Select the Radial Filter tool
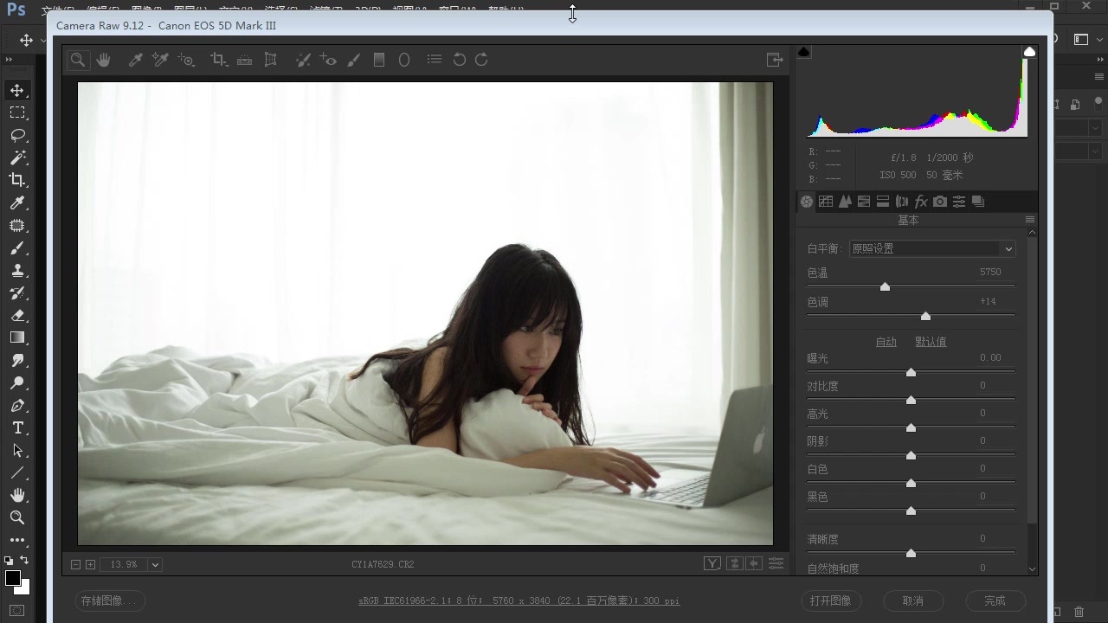Screen dimensions: 1108x623 [x=403, y=60]
